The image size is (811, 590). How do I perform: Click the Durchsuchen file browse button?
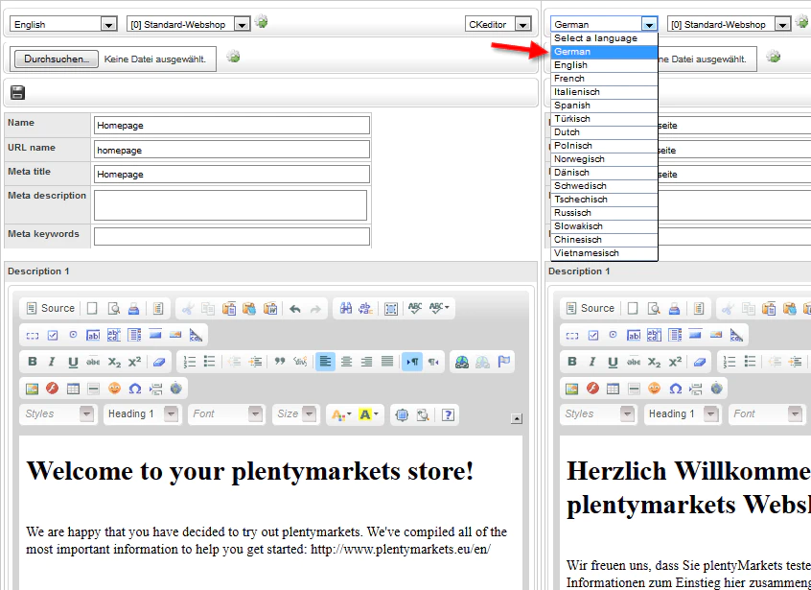coord(57,59)
